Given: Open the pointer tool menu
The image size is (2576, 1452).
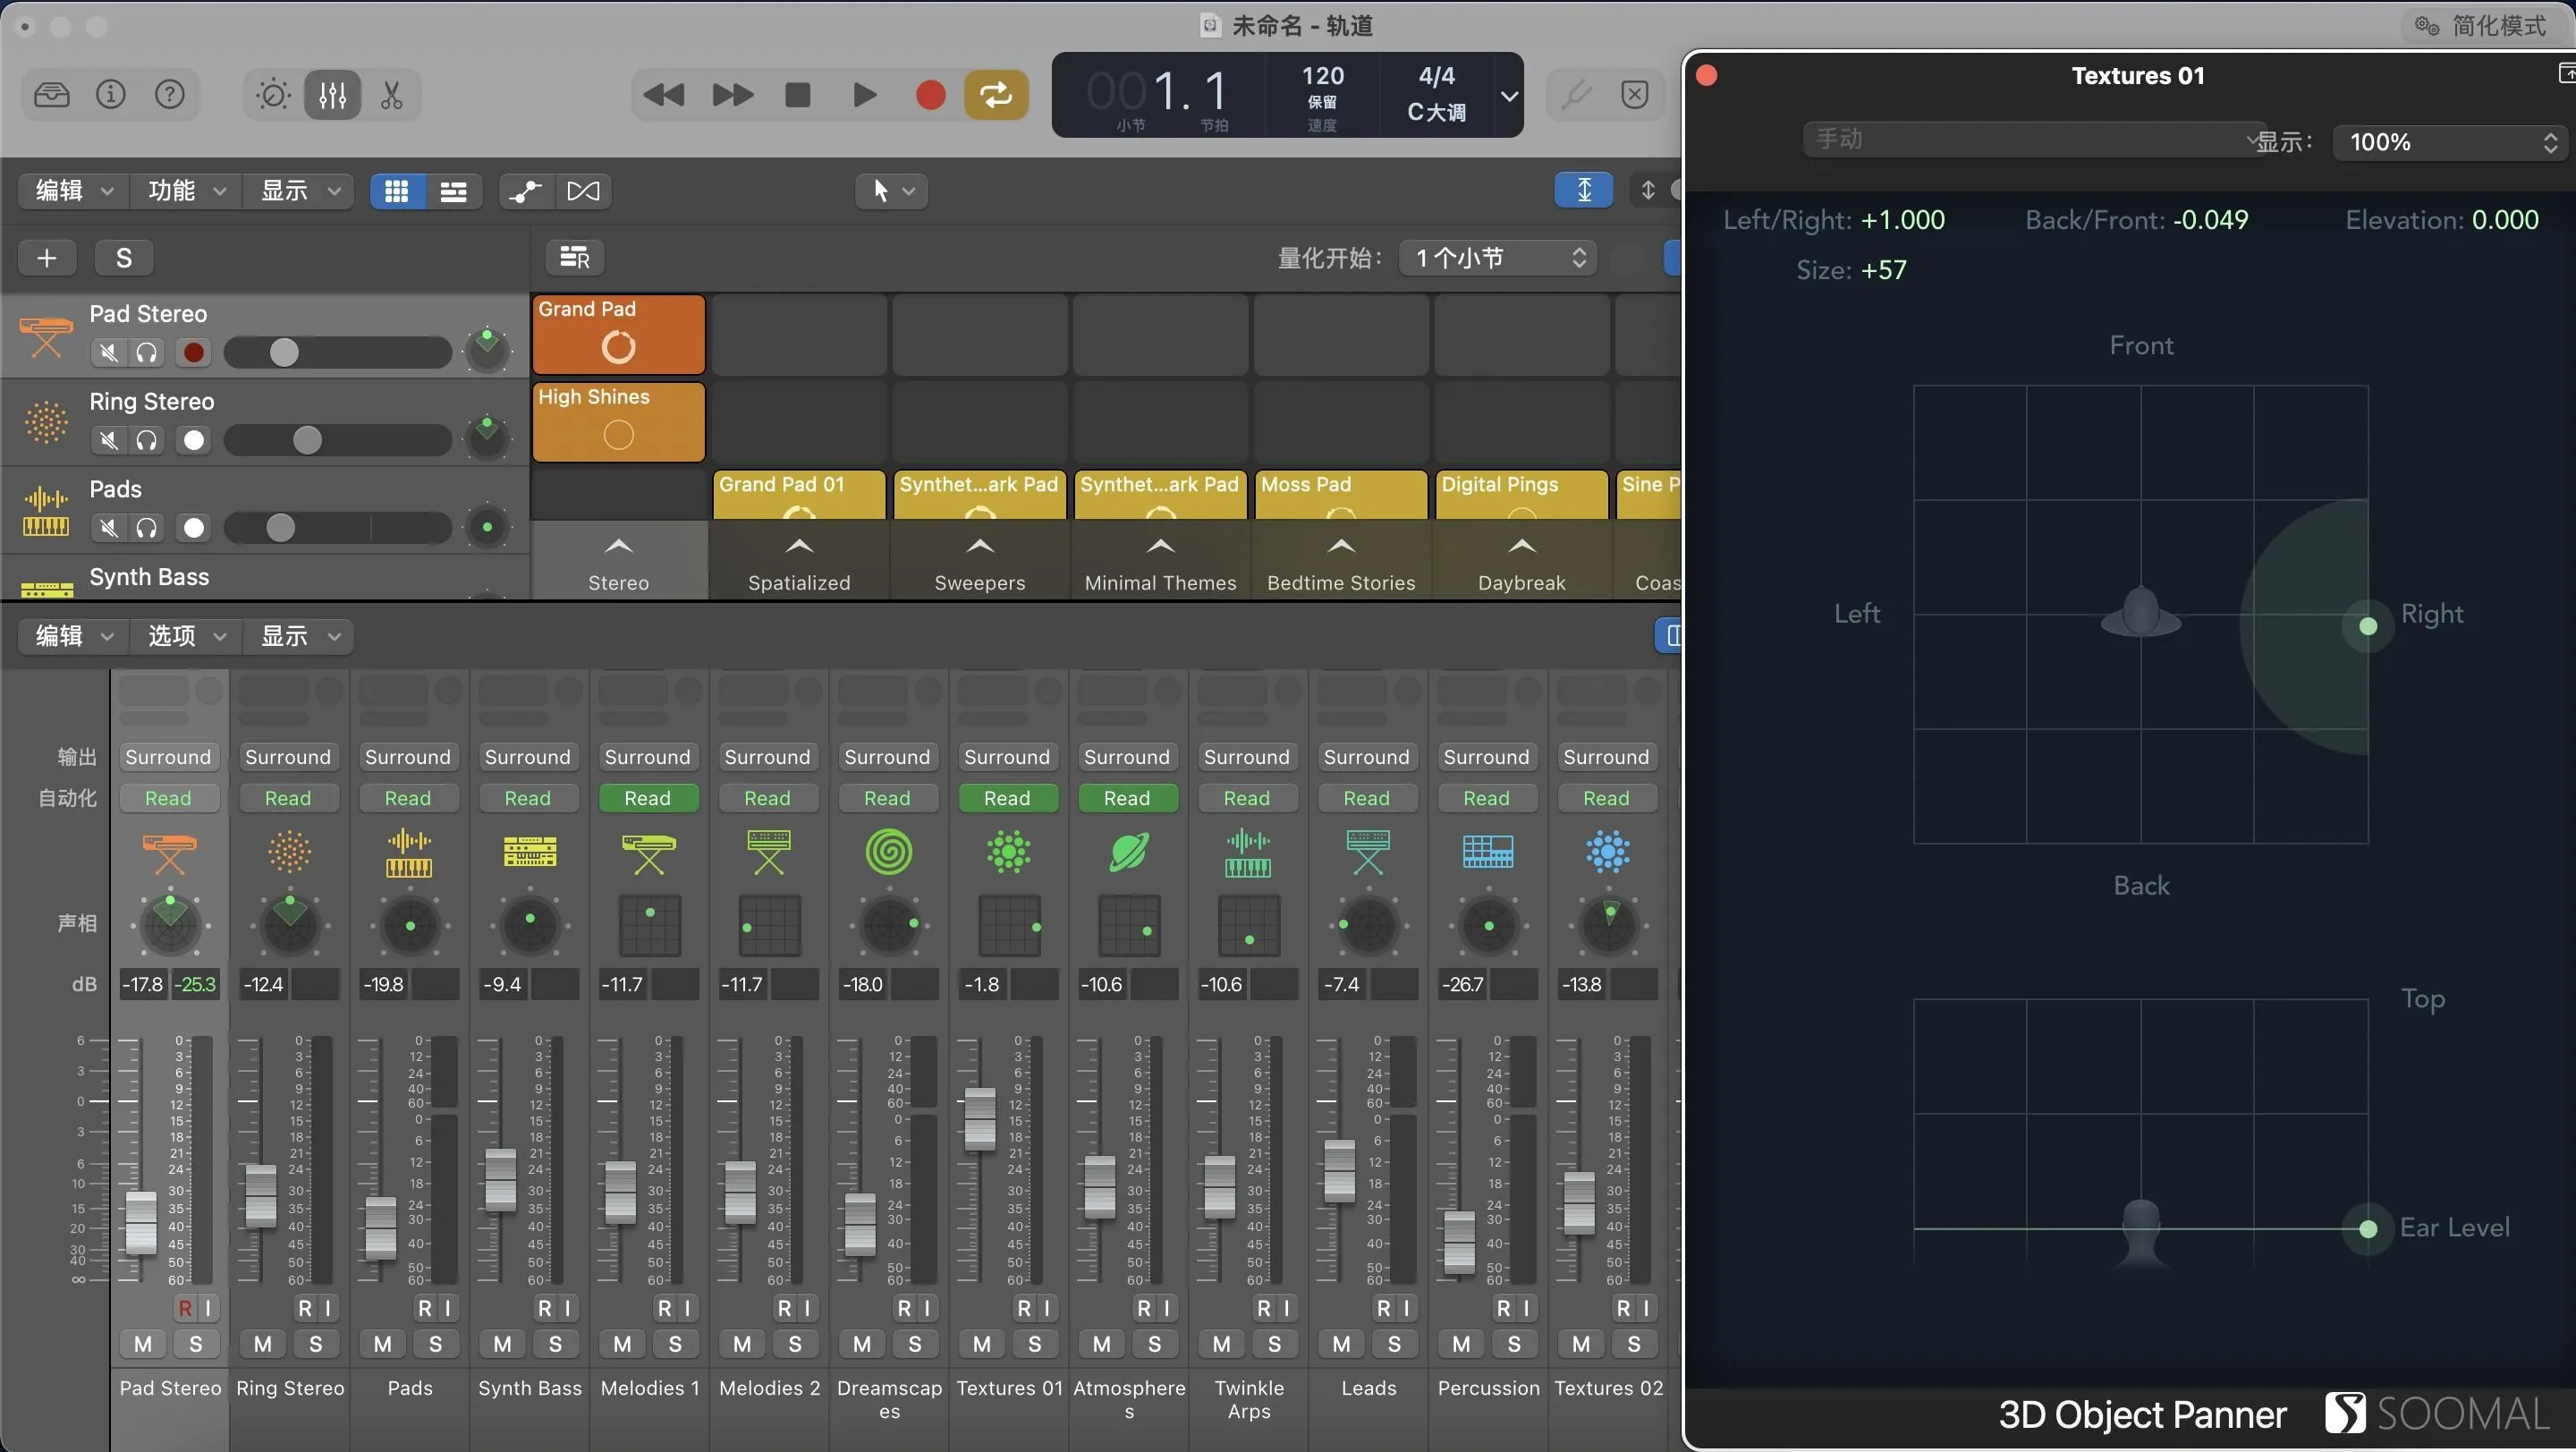Looking at the screenshot, I should [892, 191].
